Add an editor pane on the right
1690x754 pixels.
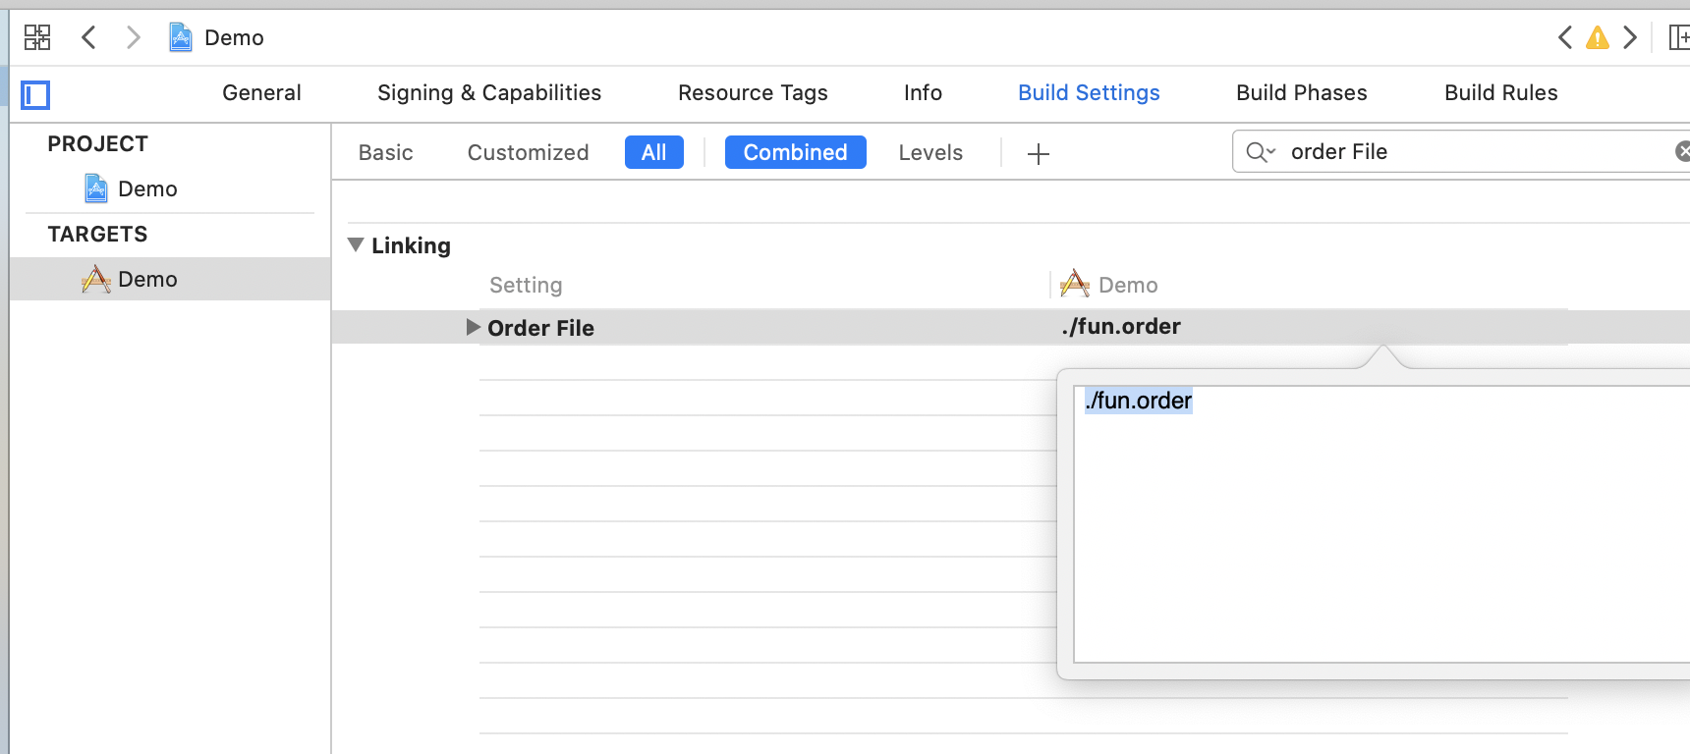click(x=1678, y=37)
